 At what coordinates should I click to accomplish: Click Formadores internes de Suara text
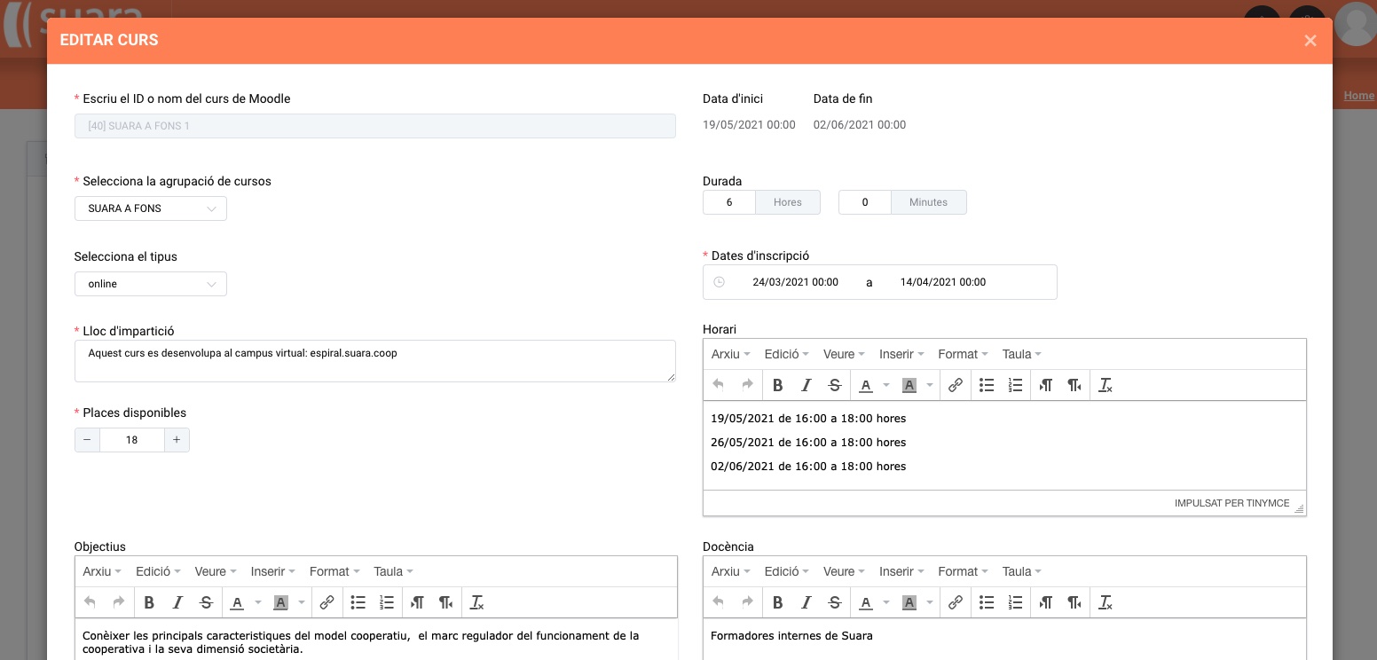(791, 636)
